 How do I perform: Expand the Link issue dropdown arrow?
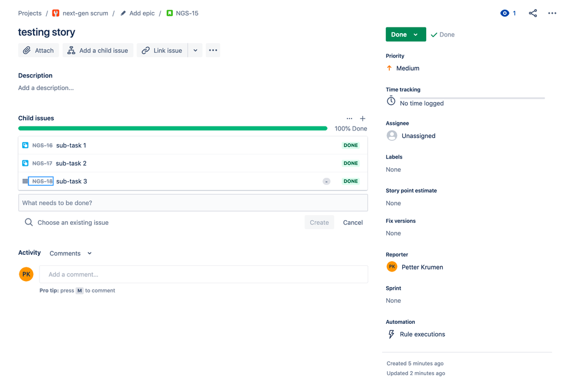click(195, 51)
